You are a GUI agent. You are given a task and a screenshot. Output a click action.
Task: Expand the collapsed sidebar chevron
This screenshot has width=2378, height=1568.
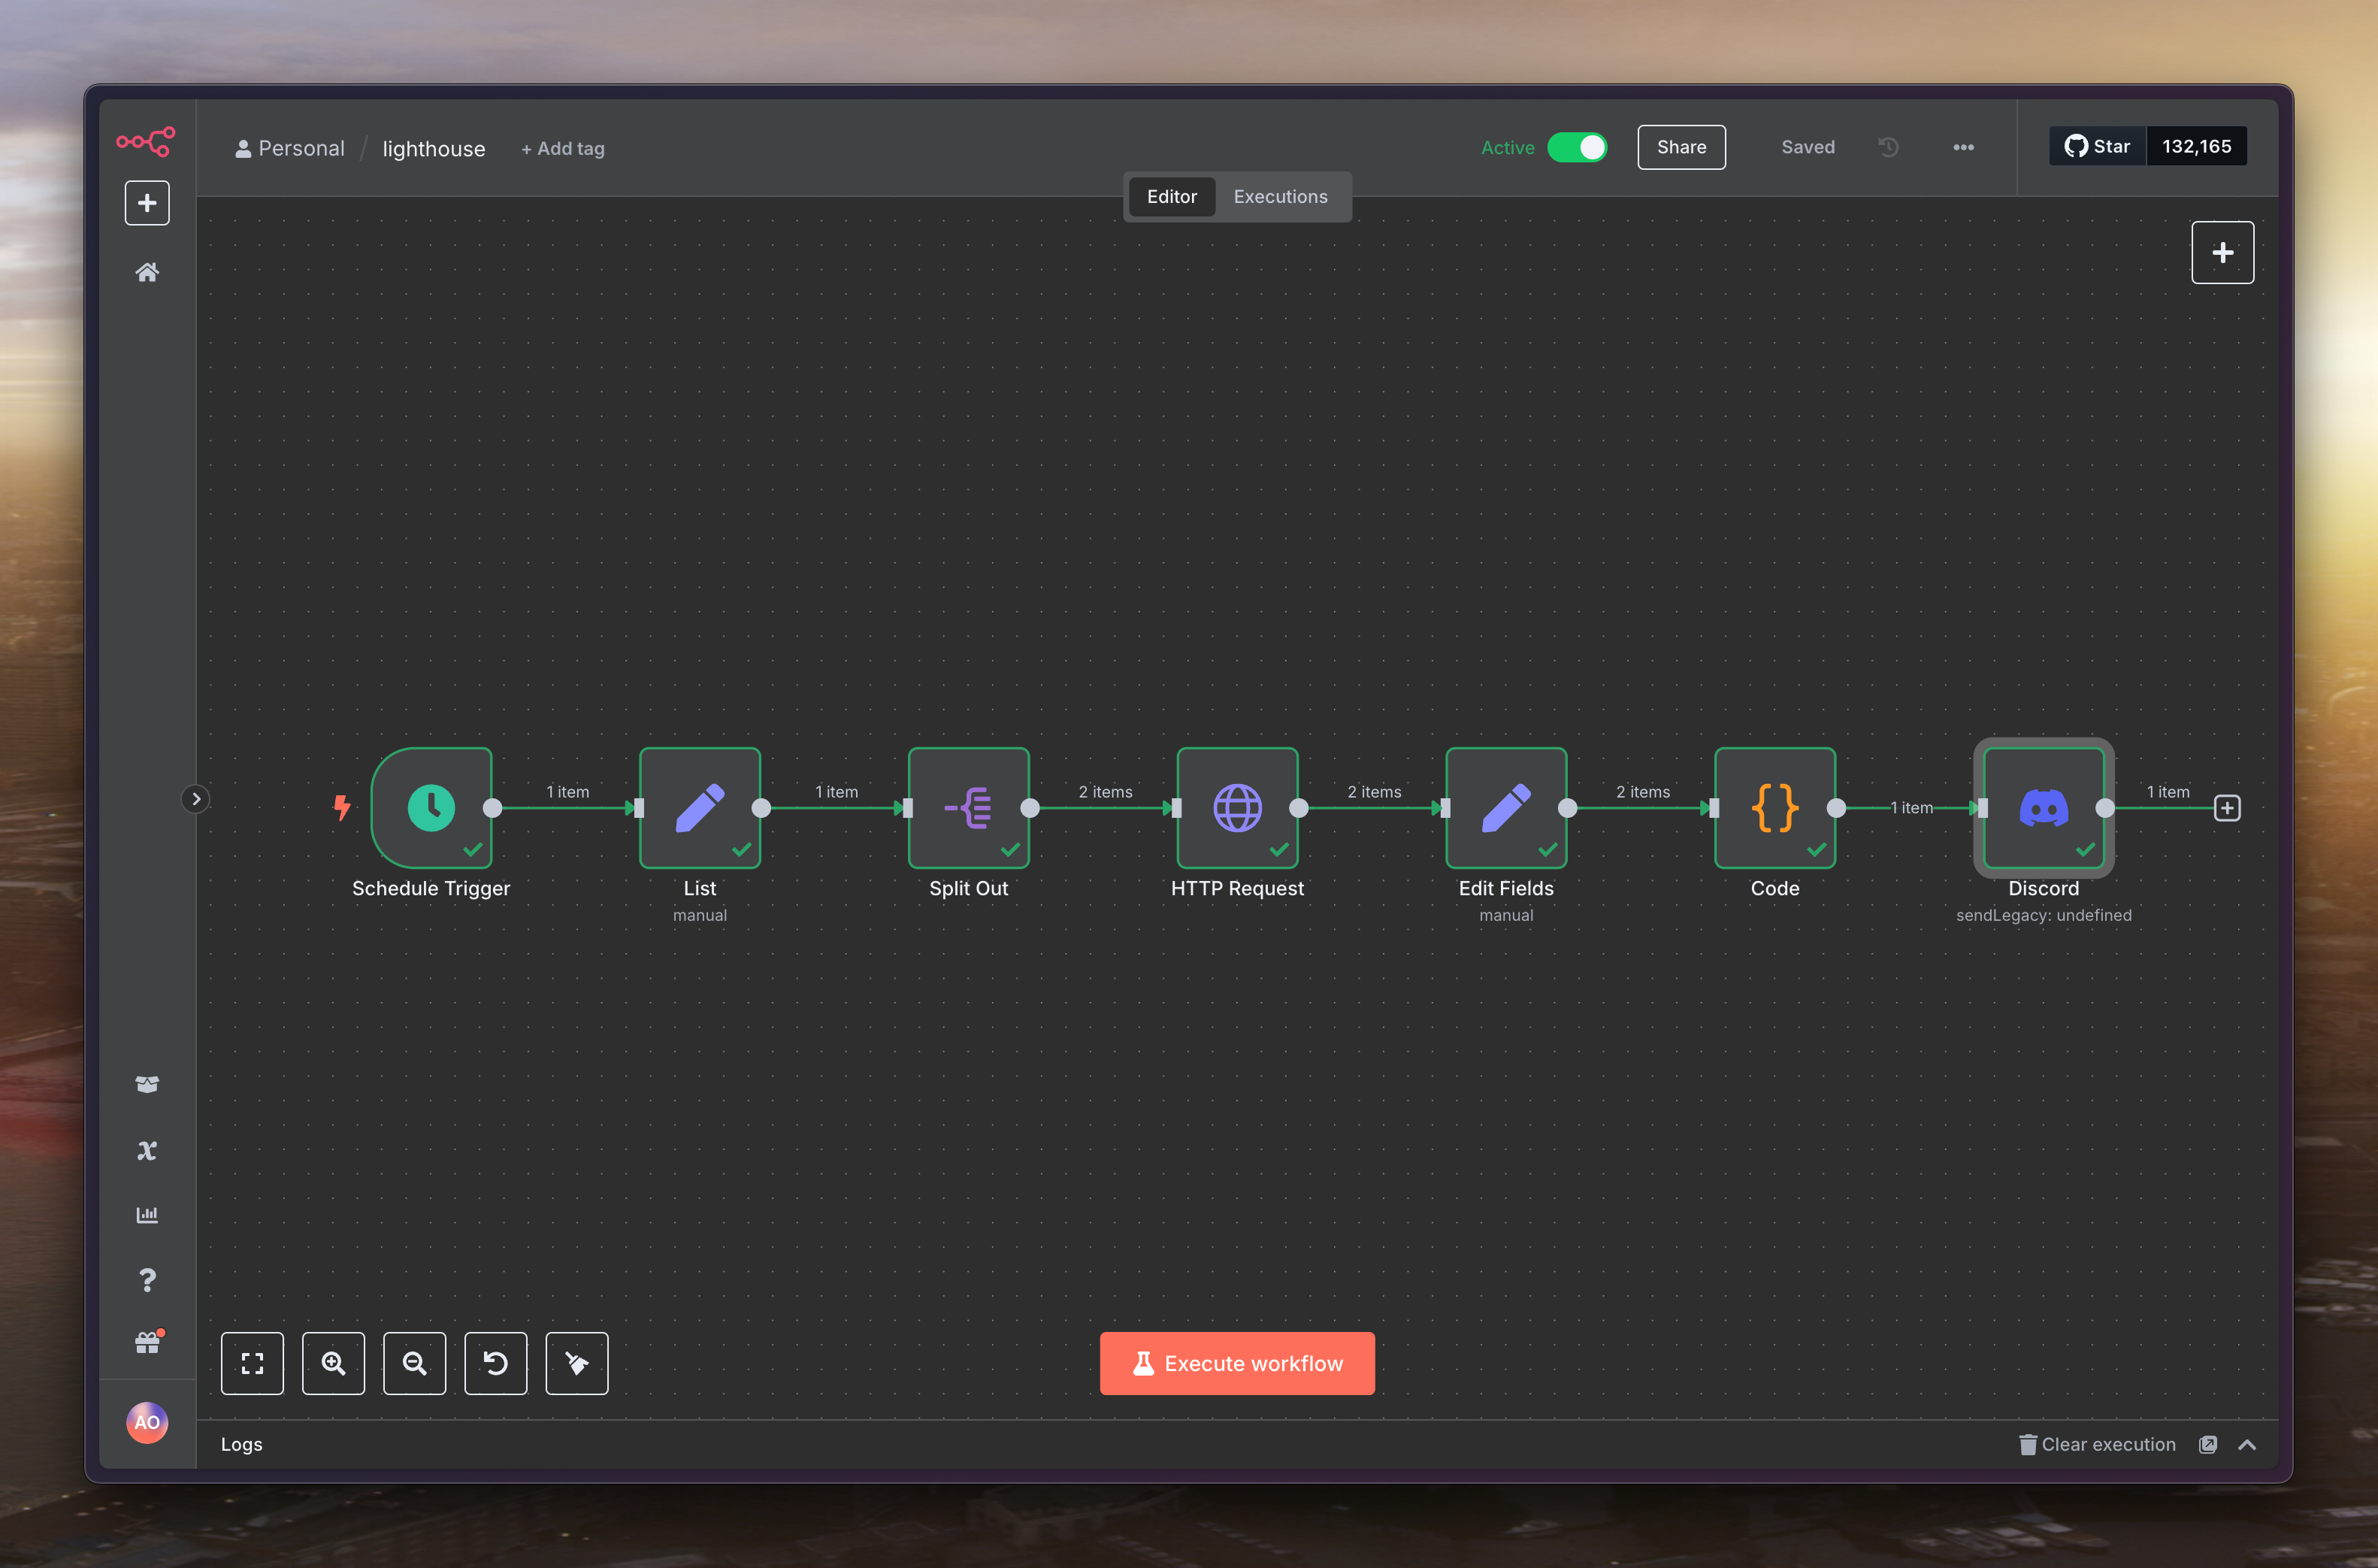click(196, 799)
